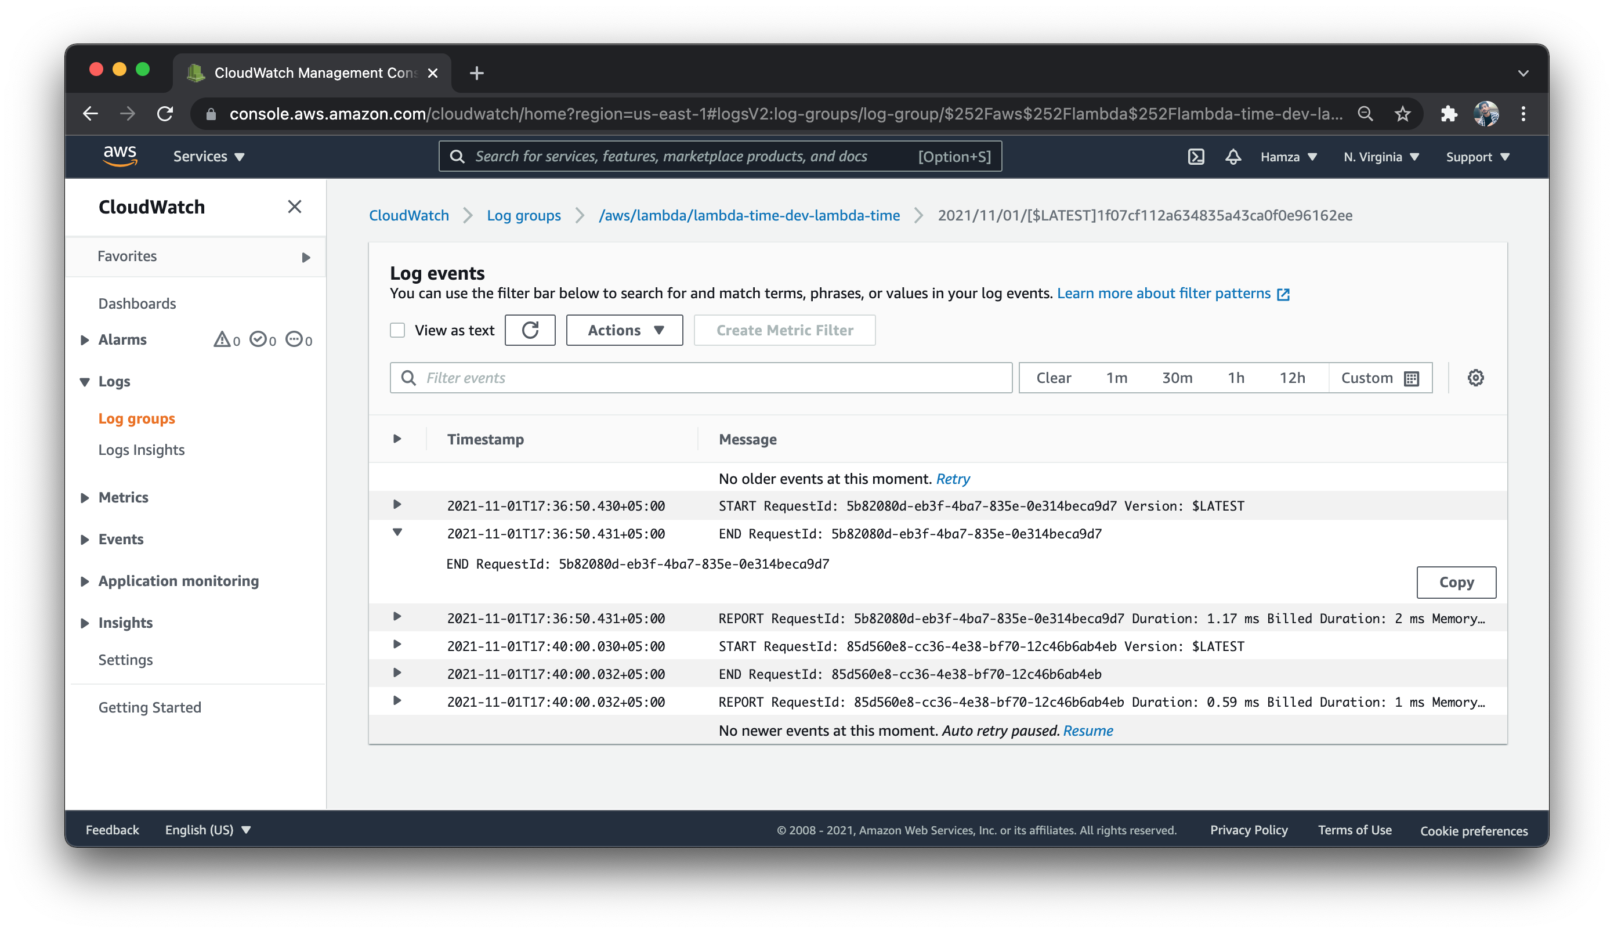Viewport: 1614px width, 933px height.
Task: Click the site lock icon in address bar
Action: click(x=211, y=114)
